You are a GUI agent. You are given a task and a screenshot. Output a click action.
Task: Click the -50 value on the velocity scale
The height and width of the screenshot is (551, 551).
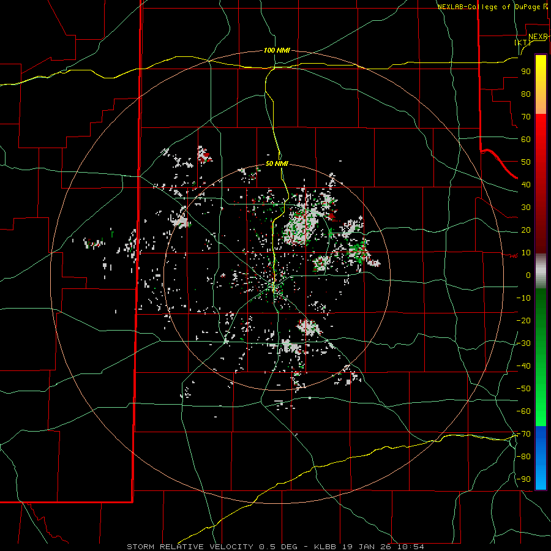pos(523,389)
